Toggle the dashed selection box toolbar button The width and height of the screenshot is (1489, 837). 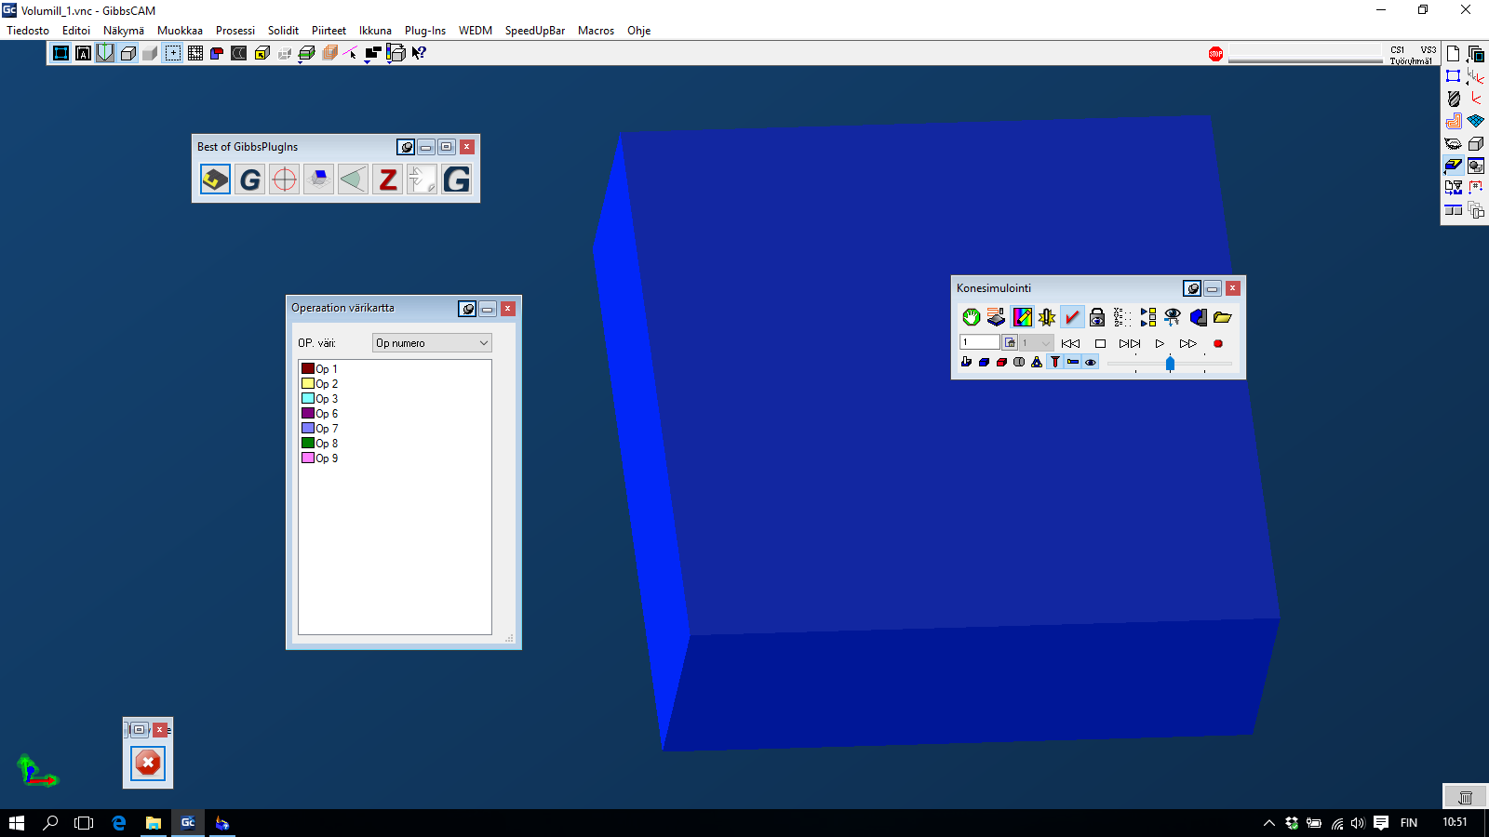(x=173, y=53)
